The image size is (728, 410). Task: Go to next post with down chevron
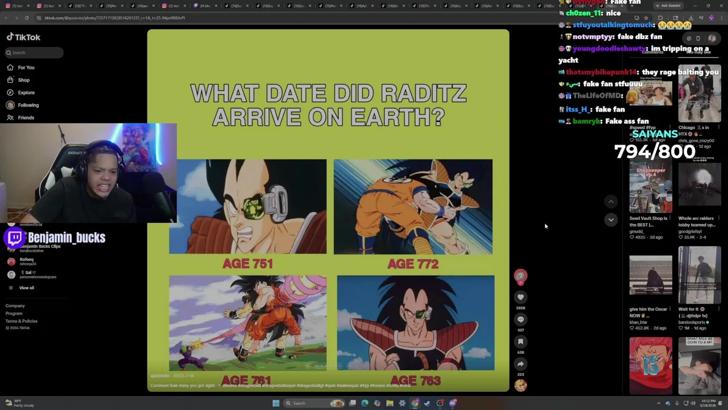tap(611, 219)
